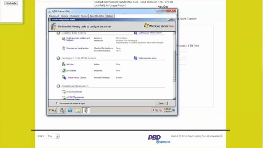Open Server Manager from the guest taskbar
This screenshot has width=263, height=148.
[x=62, y=110]
